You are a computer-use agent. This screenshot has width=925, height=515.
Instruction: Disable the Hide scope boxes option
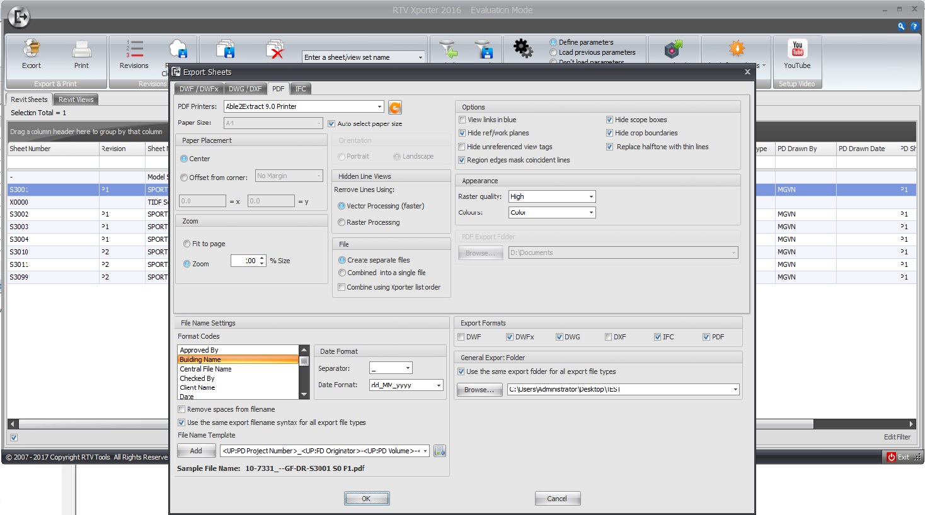[609, 119]
